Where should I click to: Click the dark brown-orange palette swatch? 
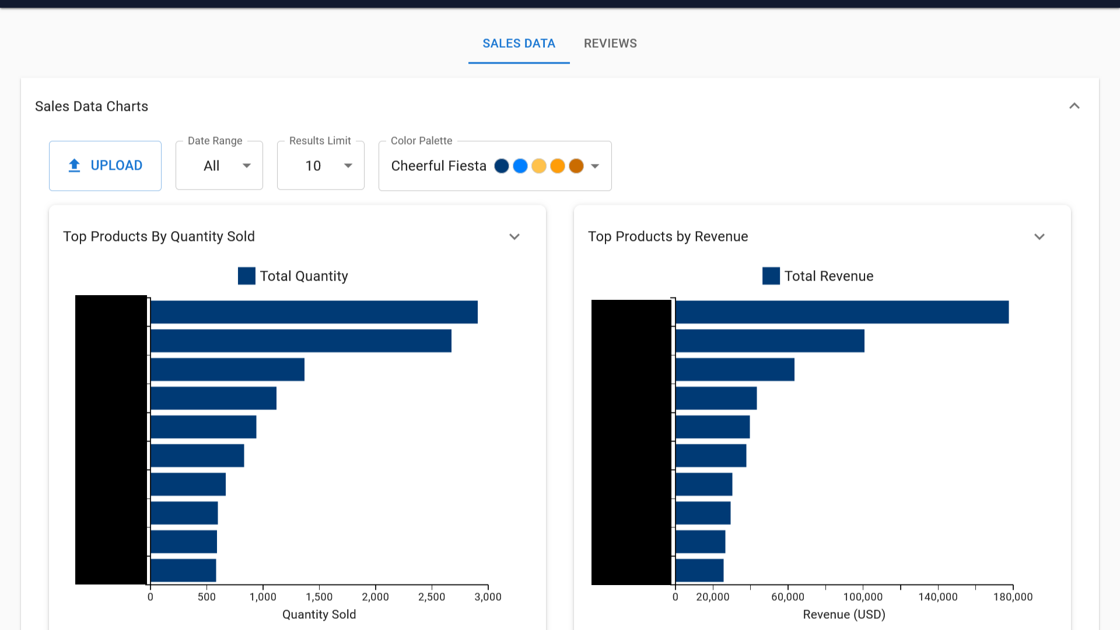tap(576, 166)
